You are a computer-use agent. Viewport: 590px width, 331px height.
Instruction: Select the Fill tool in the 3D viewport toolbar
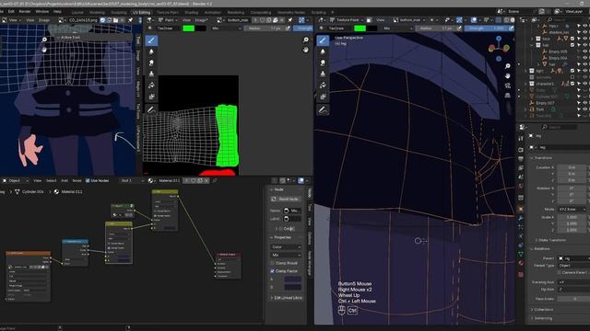pos(323,86)
